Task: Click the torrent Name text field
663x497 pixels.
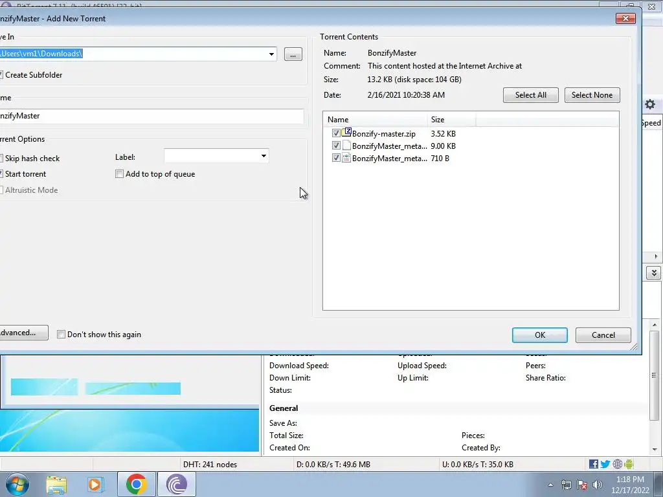Action: (152, 116)
